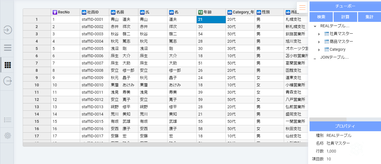Image resolution: width=381 pixels, height=164 pixels.
Task: Click the 検索 button
Action: point(321,17)
